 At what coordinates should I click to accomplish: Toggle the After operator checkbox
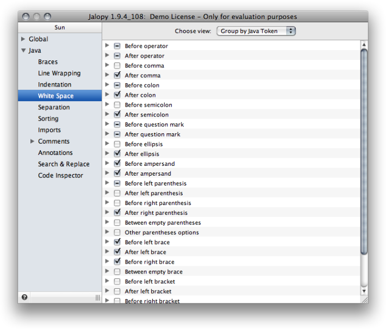click(x=117, y=56)
